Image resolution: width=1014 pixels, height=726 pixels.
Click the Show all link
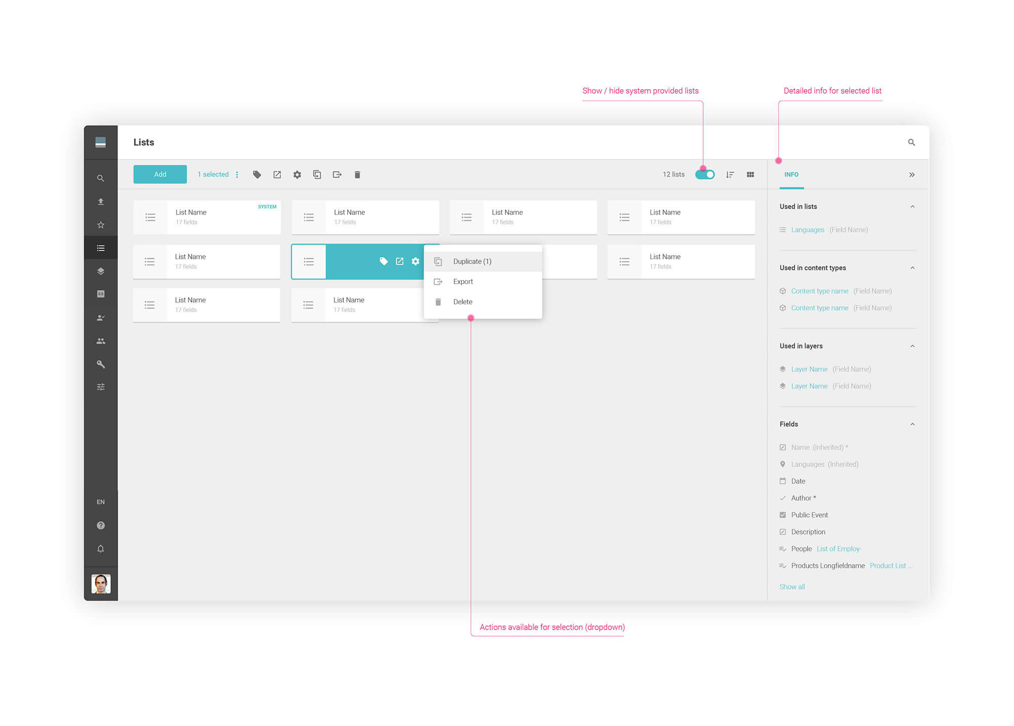792,587
